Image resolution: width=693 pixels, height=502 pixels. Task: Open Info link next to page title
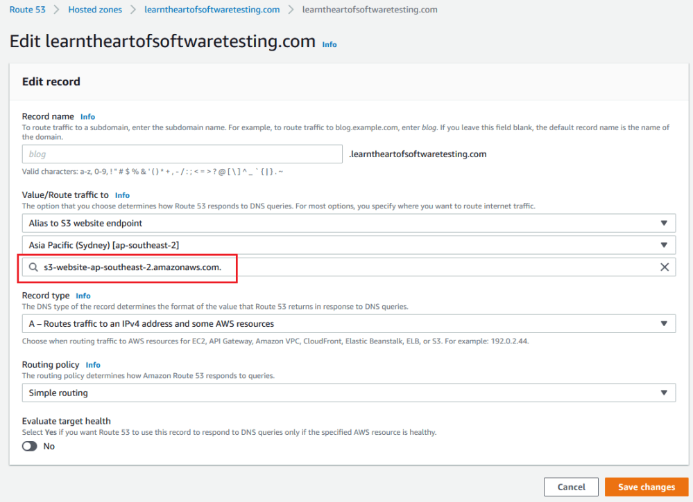pos(330,44)
